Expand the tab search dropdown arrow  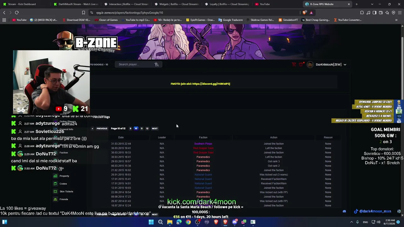pos(372,4)
